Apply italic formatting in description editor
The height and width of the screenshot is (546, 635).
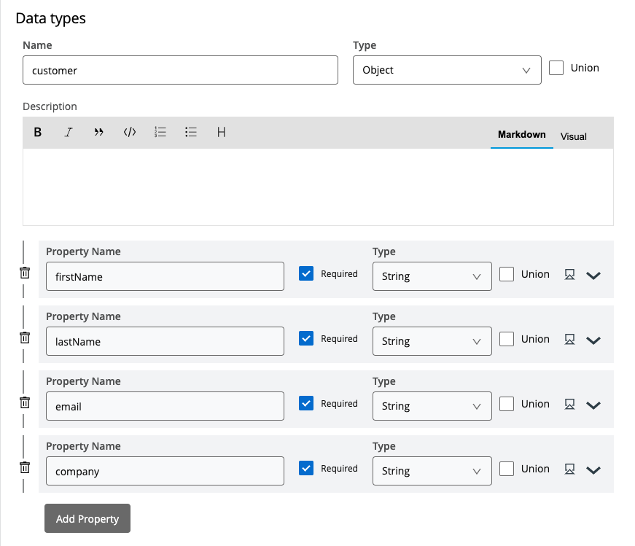tap(69, 132)
